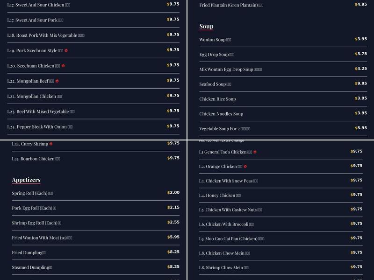
Task: Select the Appetizers section heading
Action: tap(26, 180)
